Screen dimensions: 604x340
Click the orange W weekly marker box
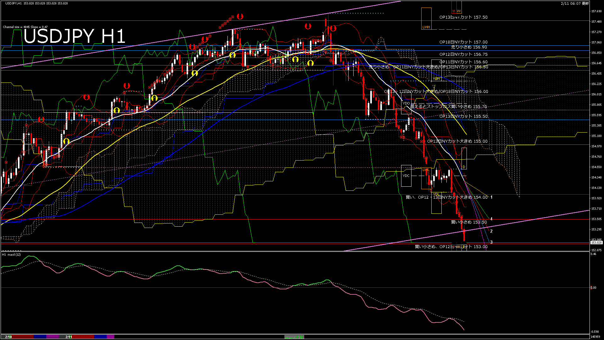(x=459, y=7)
